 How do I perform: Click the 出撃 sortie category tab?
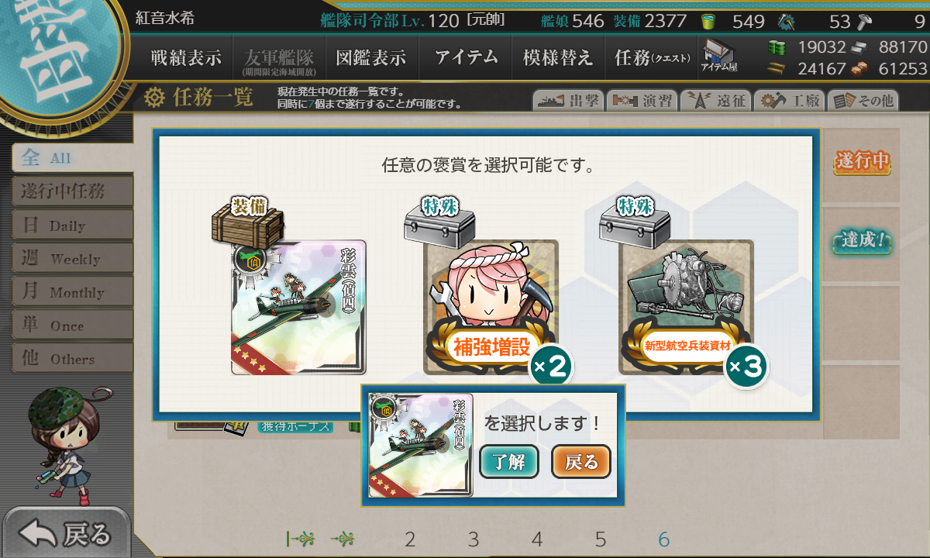(x=567, y=101)
